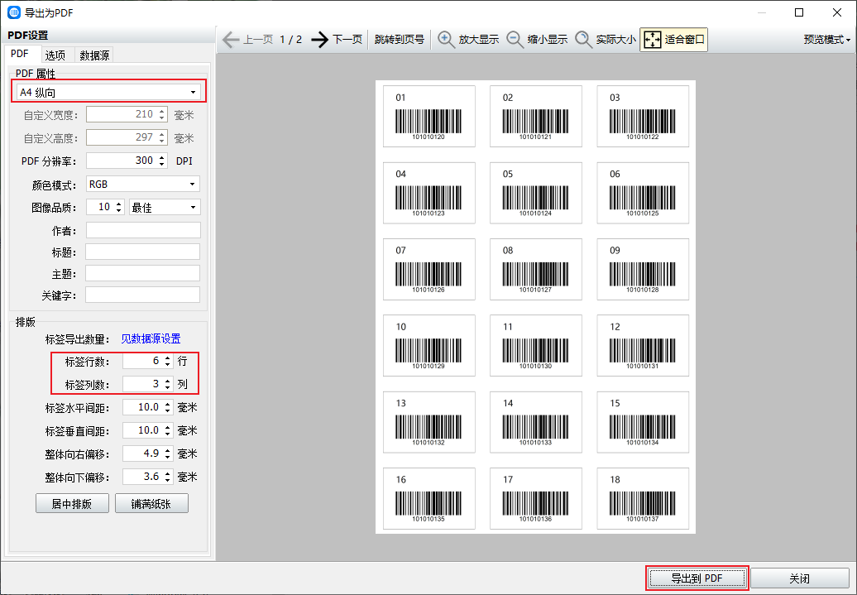857x595 pixels.
Task: Maximize the 导出为PDF window
Action: [799, 12]
